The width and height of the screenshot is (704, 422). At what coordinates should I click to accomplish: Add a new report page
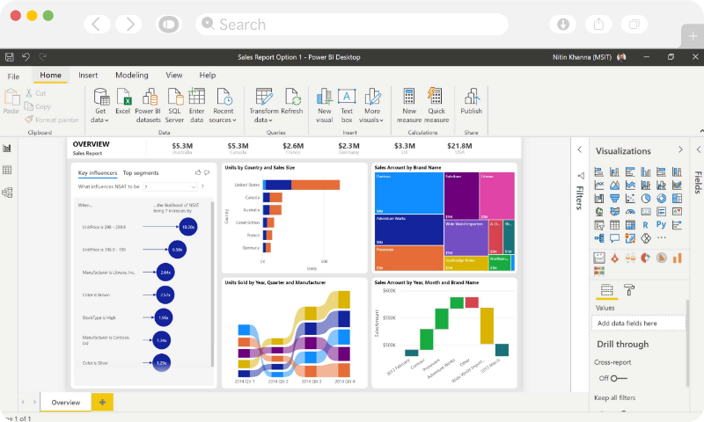102,402
